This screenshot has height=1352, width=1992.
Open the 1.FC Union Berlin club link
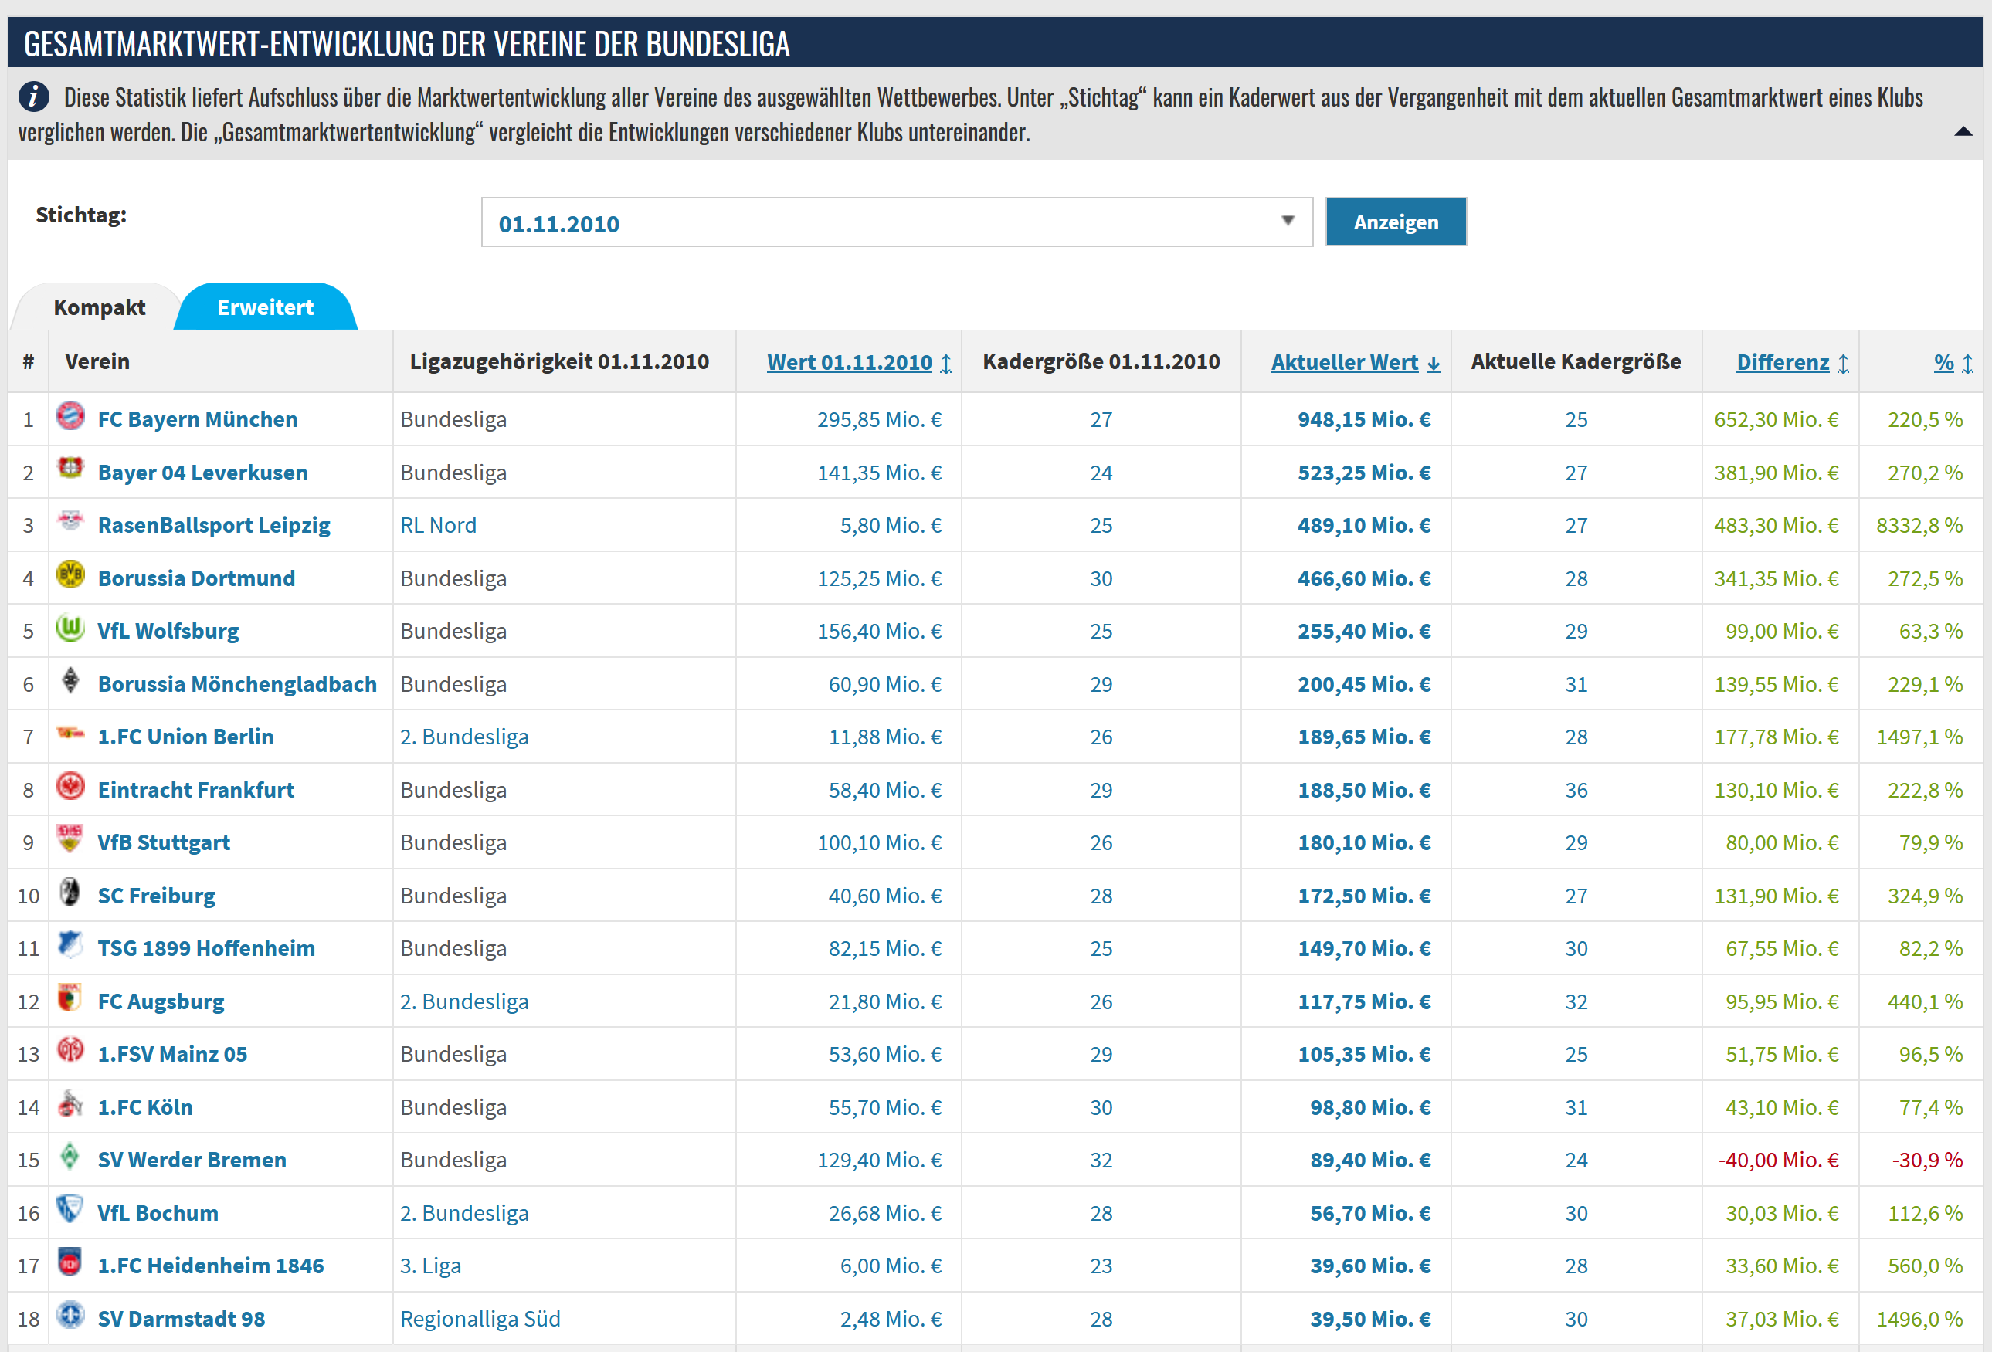(x=186, y=737)
